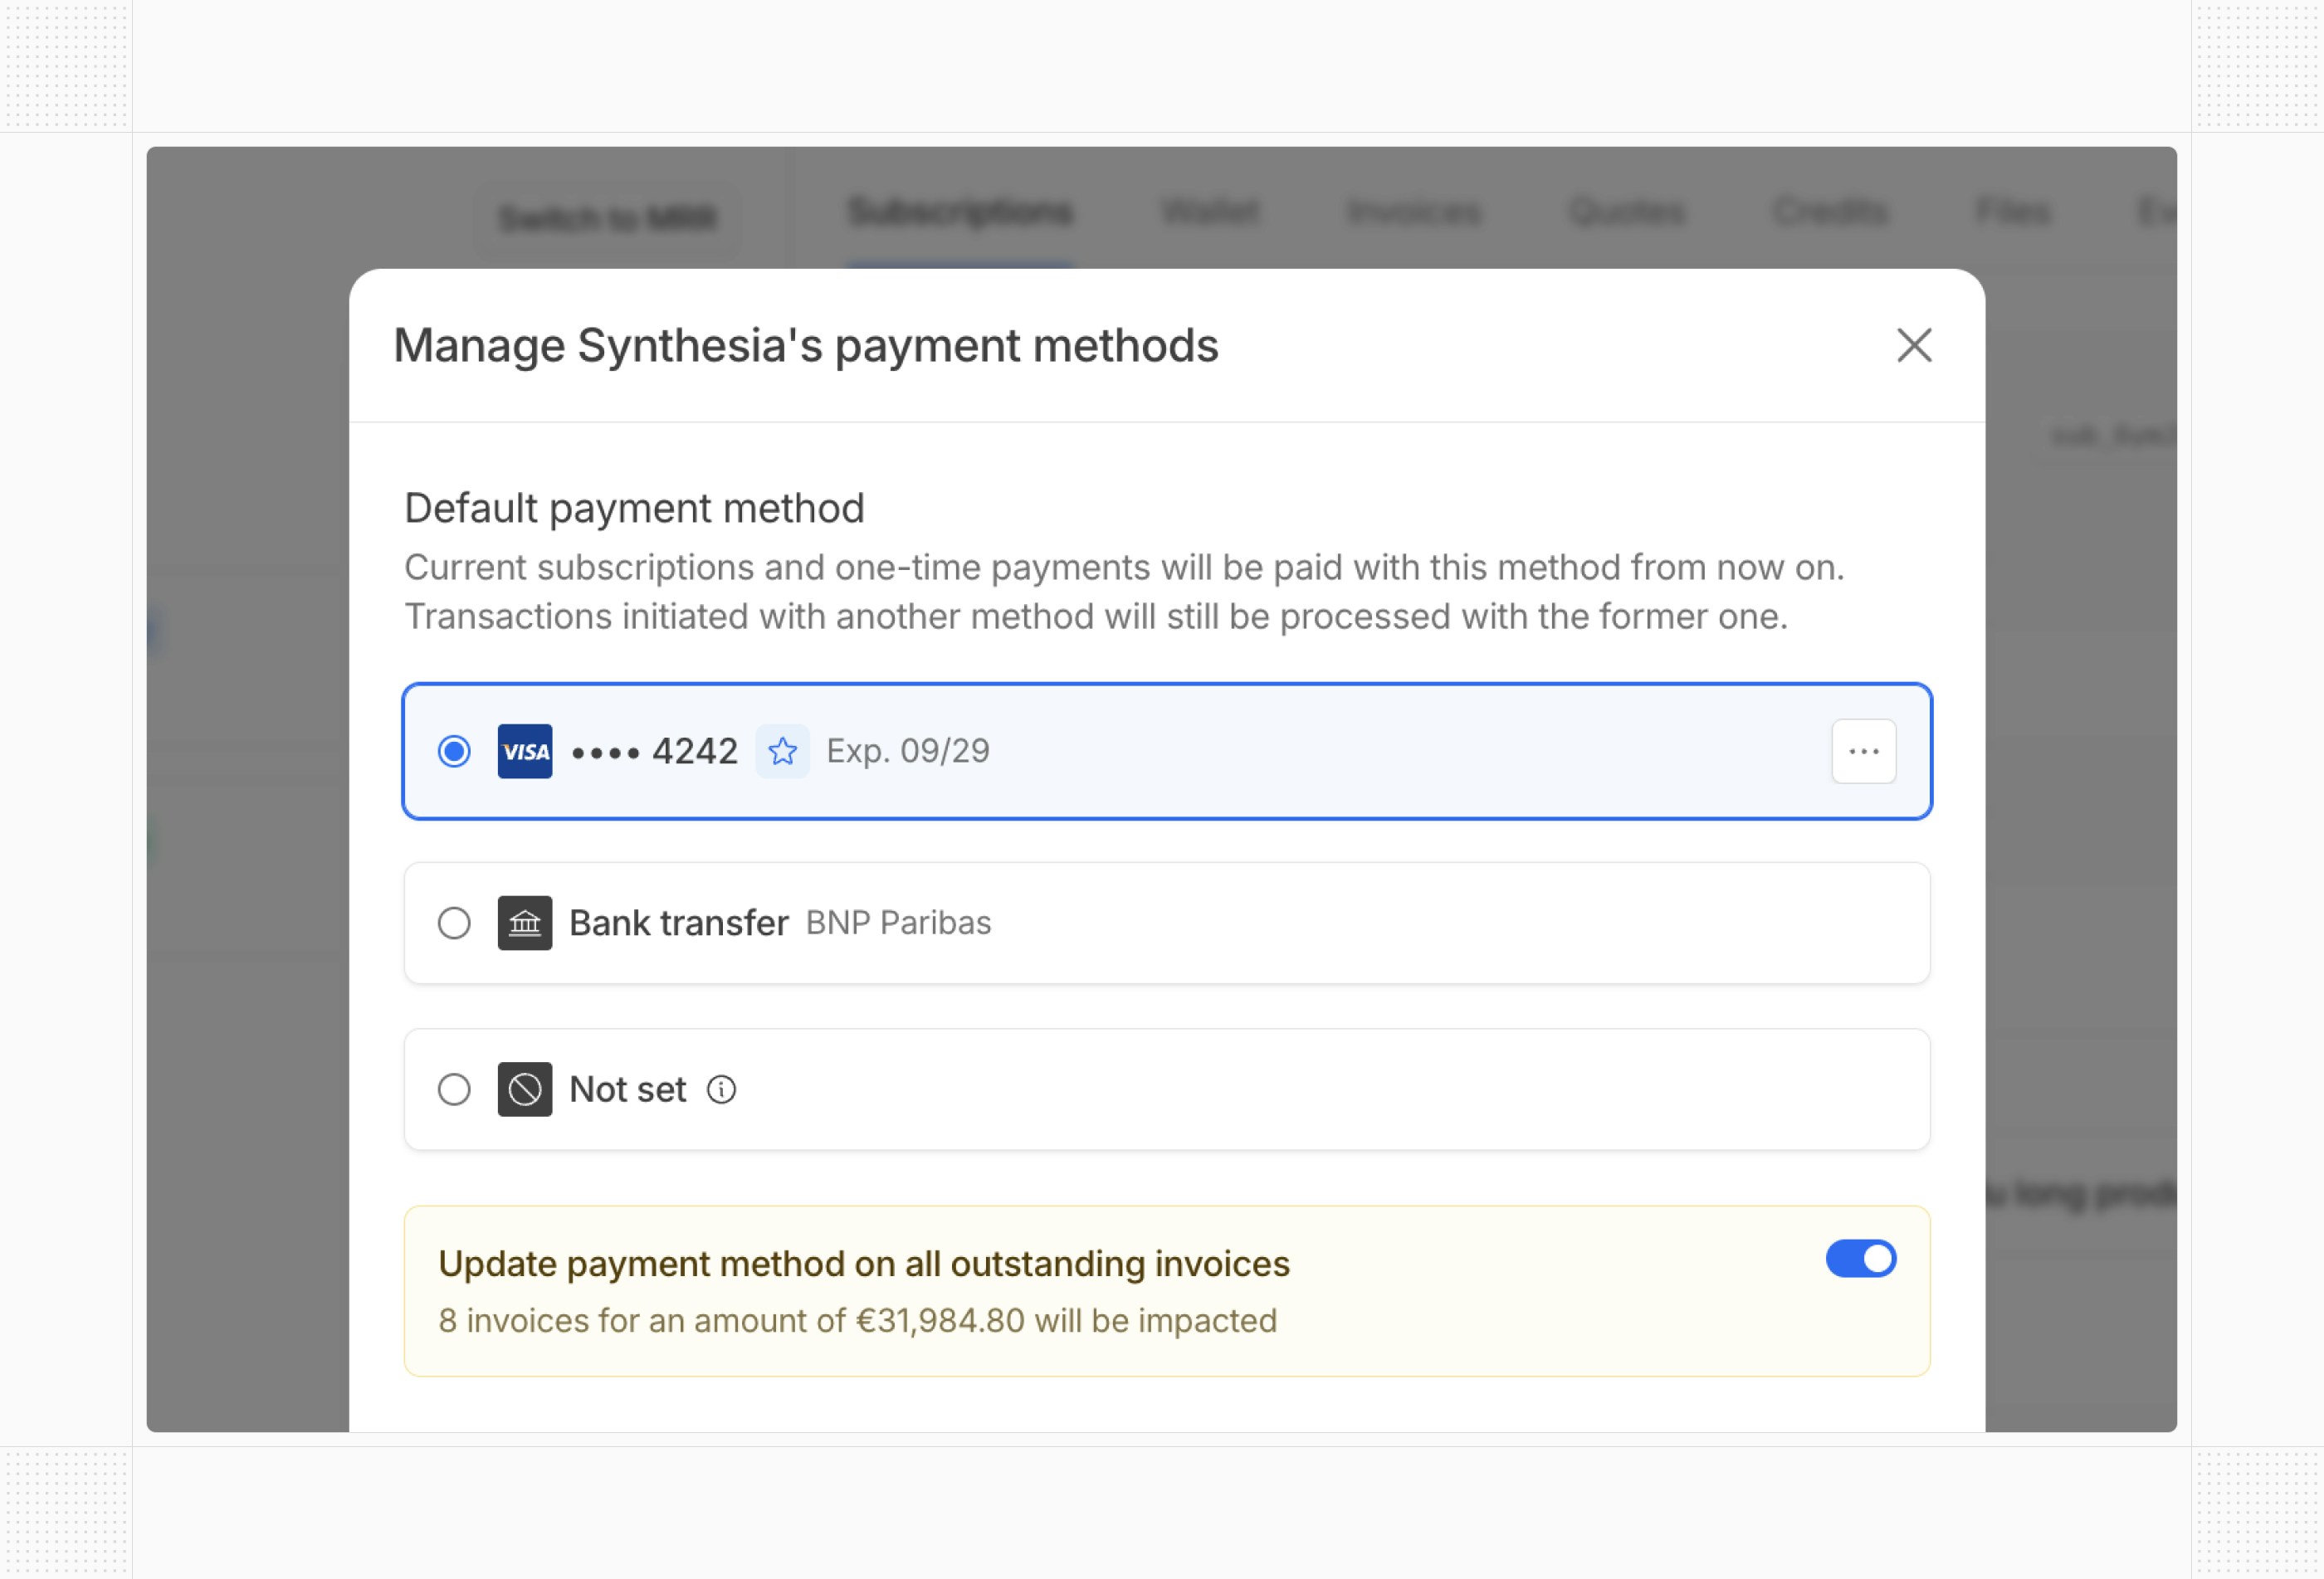The width and height of the screenshot is (2324, 1579).
Task: Open the Quotes tab
Action: pos(1626,212)
